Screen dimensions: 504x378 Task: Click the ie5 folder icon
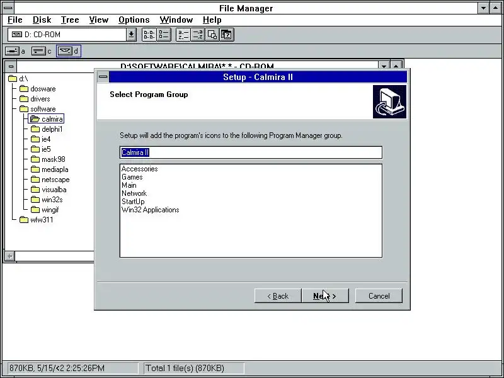[x=35, y=149]
